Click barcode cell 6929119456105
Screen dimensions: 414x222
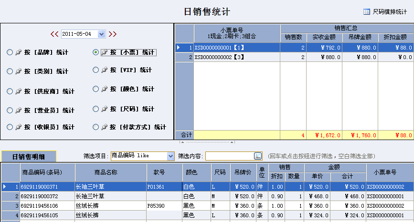pos(48,215)
